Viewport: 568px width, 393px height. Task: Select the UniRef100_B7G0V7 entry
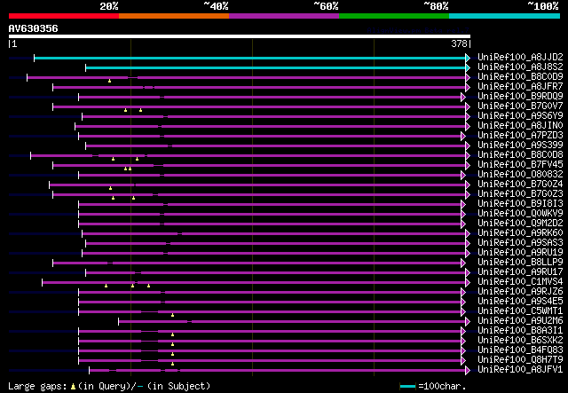520,106
